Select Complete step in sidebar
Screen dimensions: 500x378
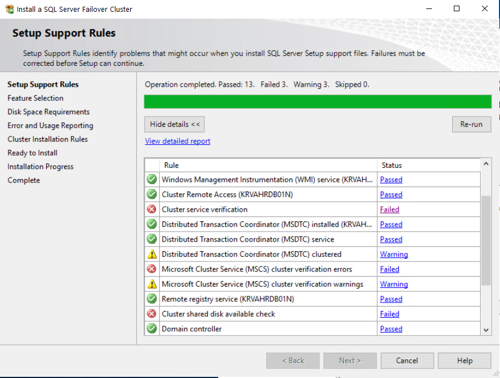click(x=24, y=180)
